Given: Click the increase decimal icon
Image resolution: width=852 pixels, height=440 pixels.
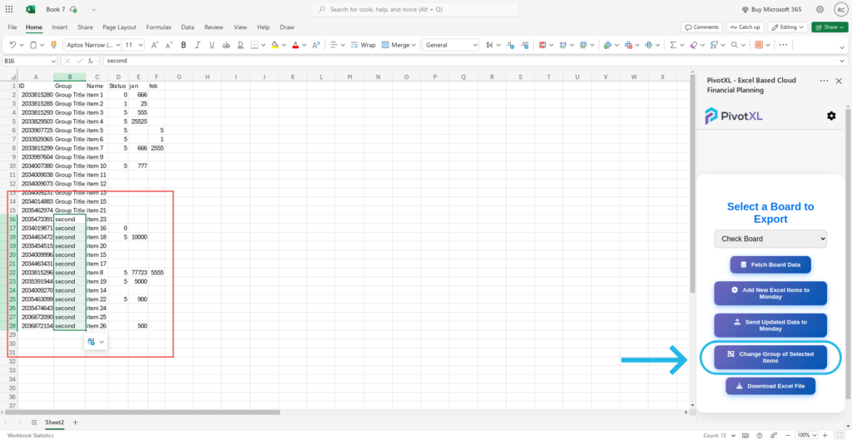Looking at the screenshot, I should tap(510, 45).
